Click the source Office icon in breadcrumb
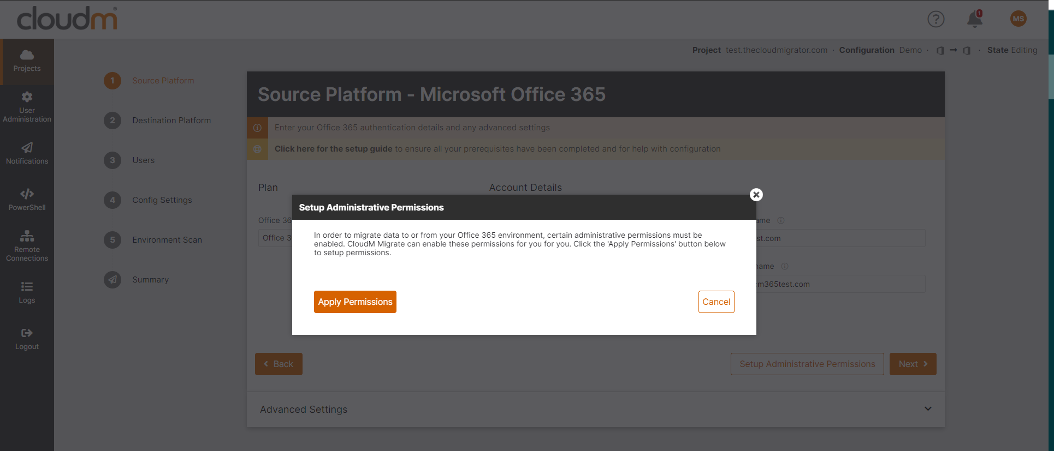This screenshot has width=1054, height=451. pos(940,50)
